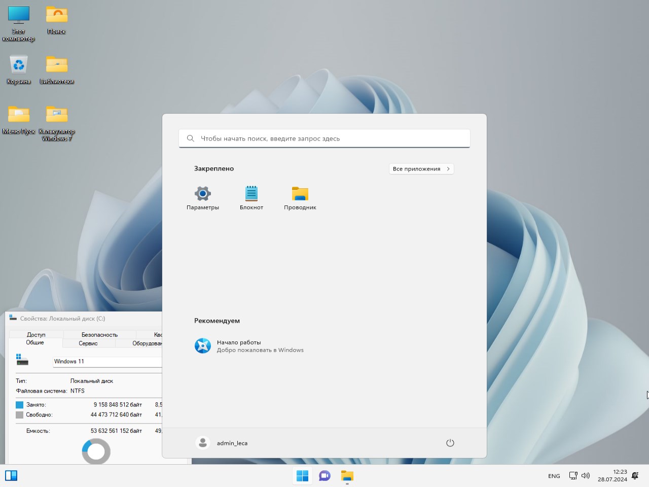Click the capacity value 53 632 561 152 байт
Image resolution: width=649 pixels, height=487 pixels.
(x=116, y=431)
